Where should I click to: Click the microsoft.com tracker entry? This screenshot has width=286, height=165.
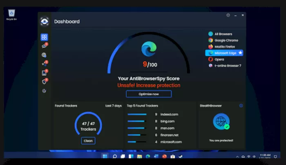pos(171,142)
